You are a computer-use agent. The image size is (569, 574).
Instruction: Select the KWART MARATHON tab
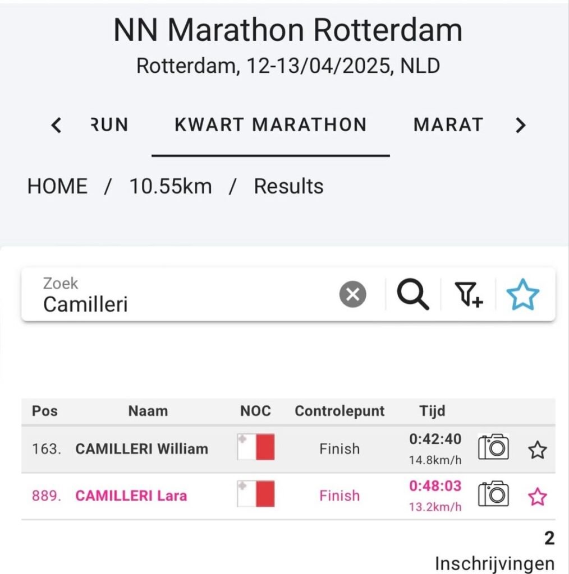coord(271,125)
